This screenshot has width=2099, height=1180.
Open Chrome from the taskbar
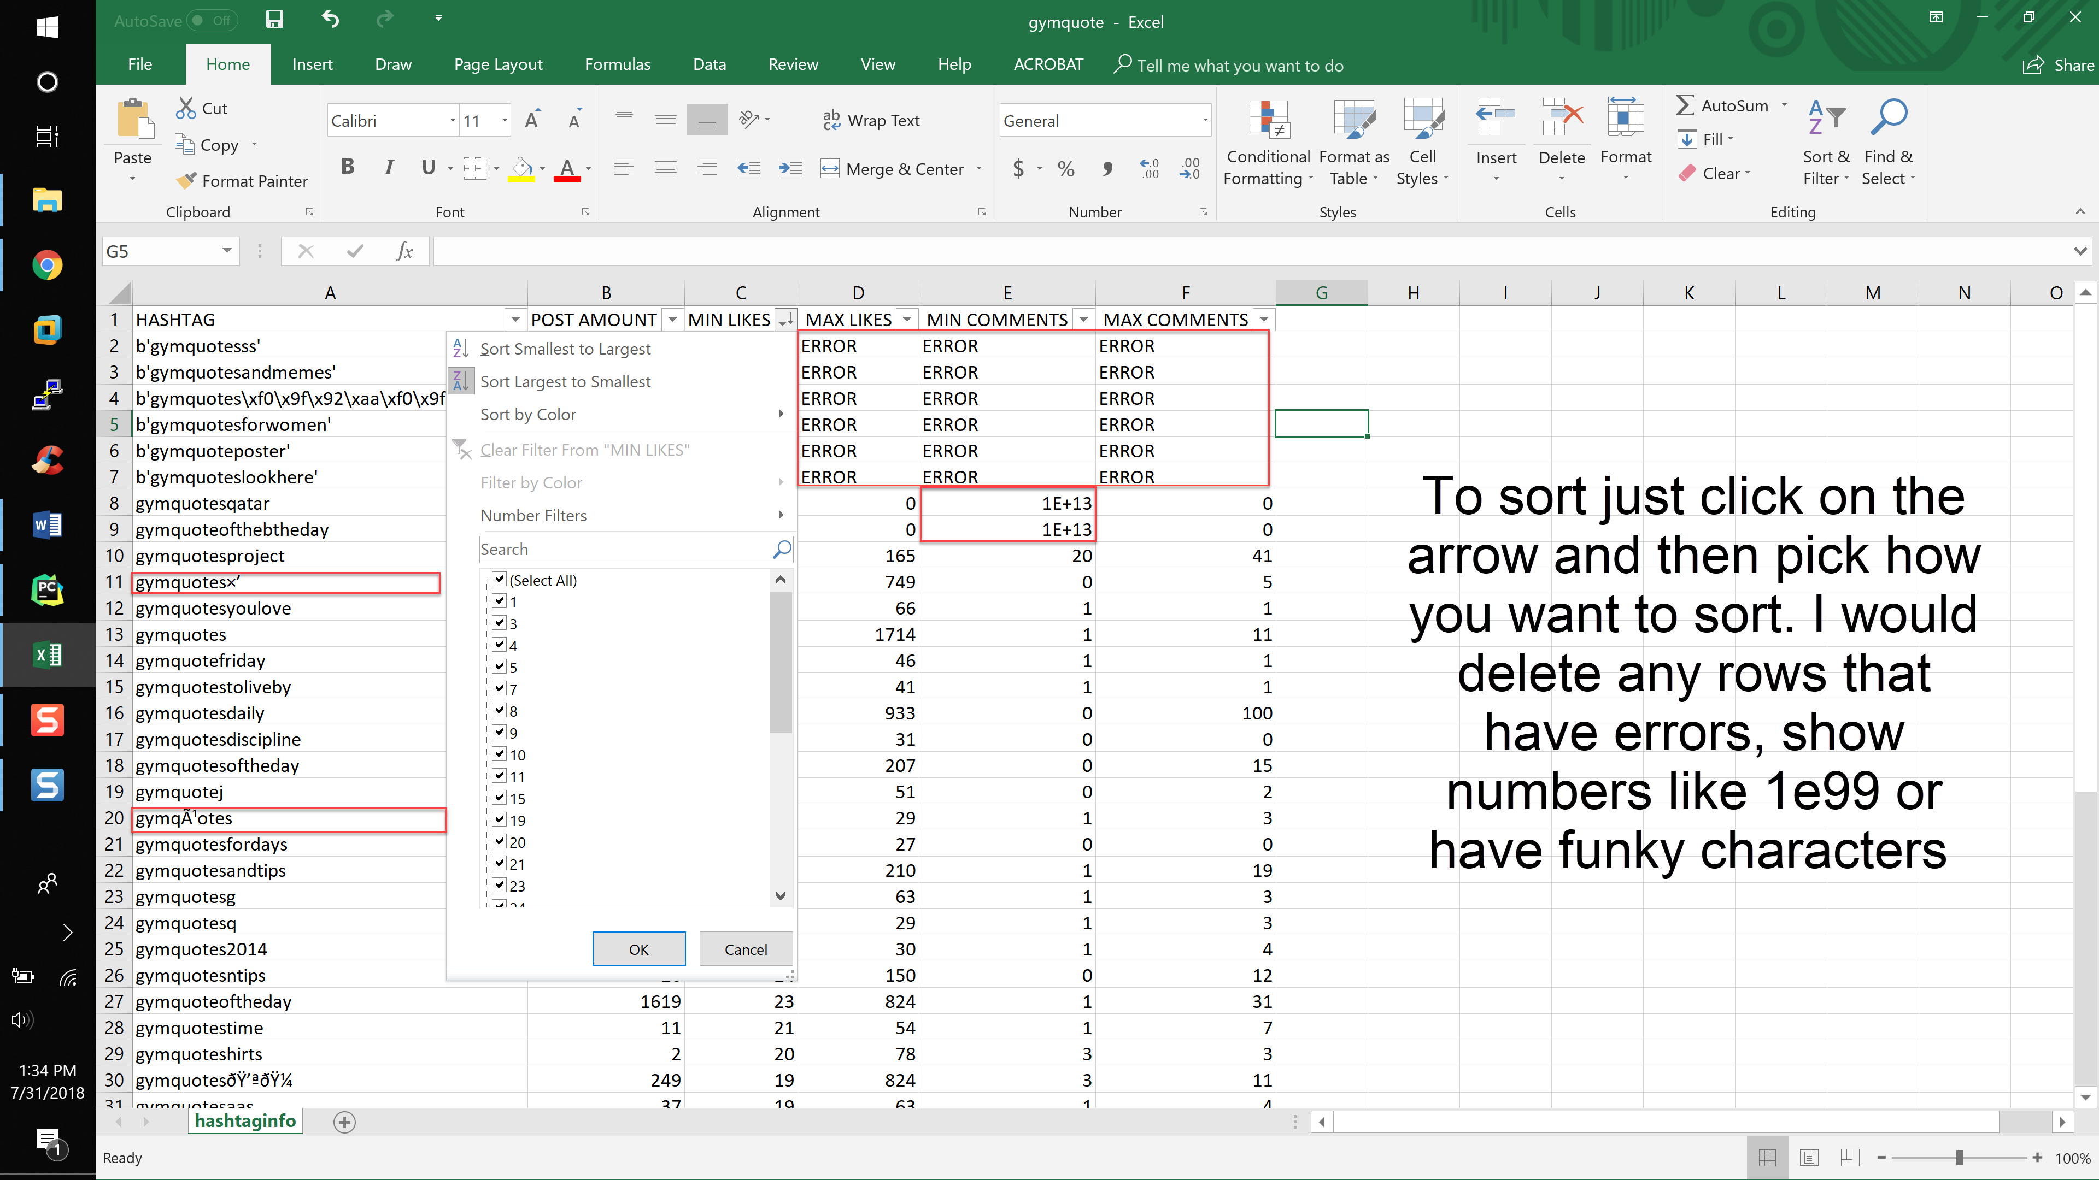pyautogui.click(x=47, y=265)
